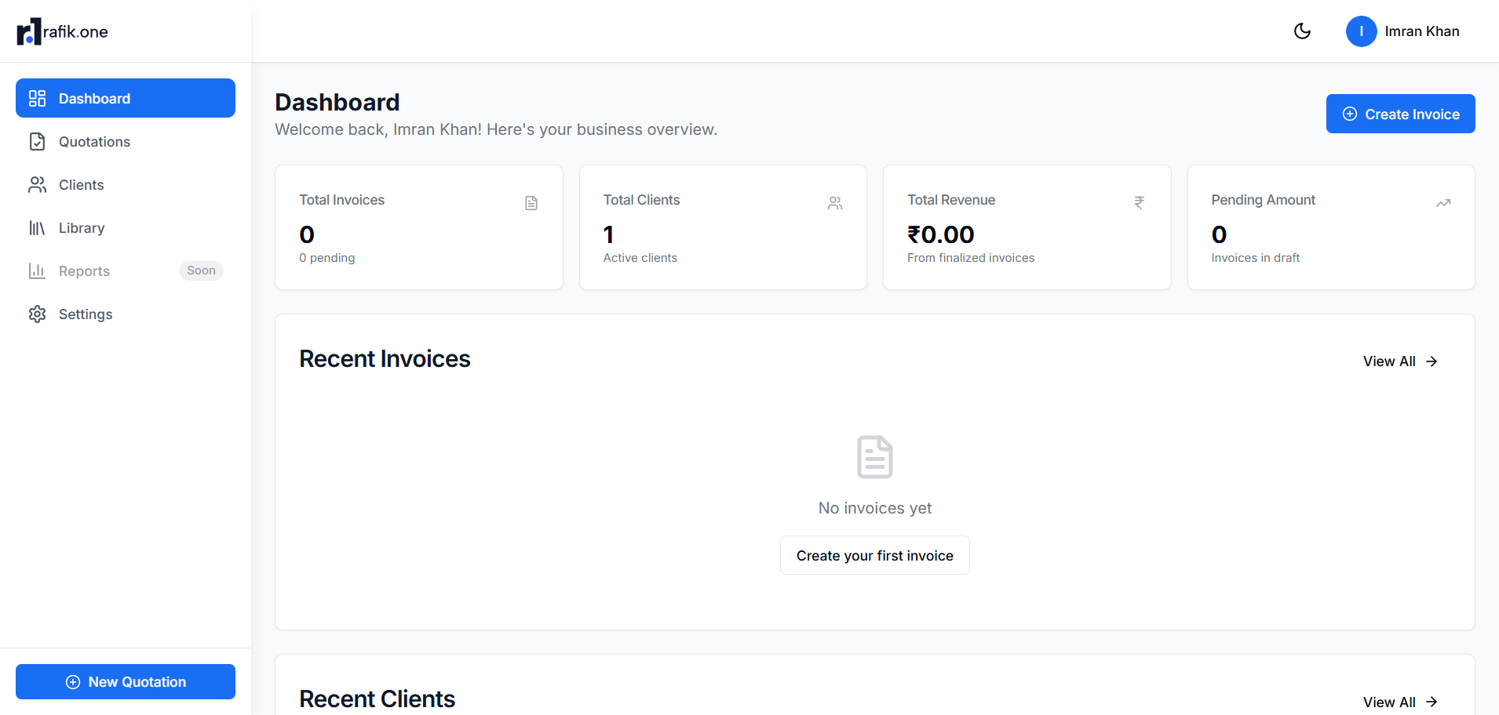Screen dimensions: 1499x715
Task: Click the Quotations document icon
Action: click(37, 141)
